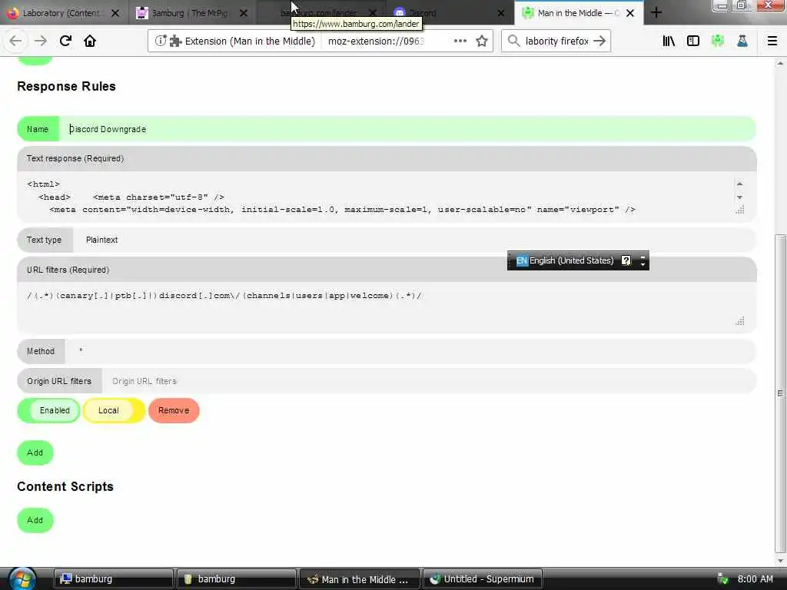This screenshot has width=787, height=590.
Task: Open the Firefox home page
Action: point(90,41)
